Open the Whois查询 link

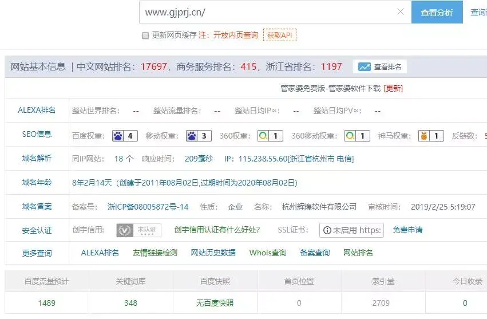pos(268,253)
